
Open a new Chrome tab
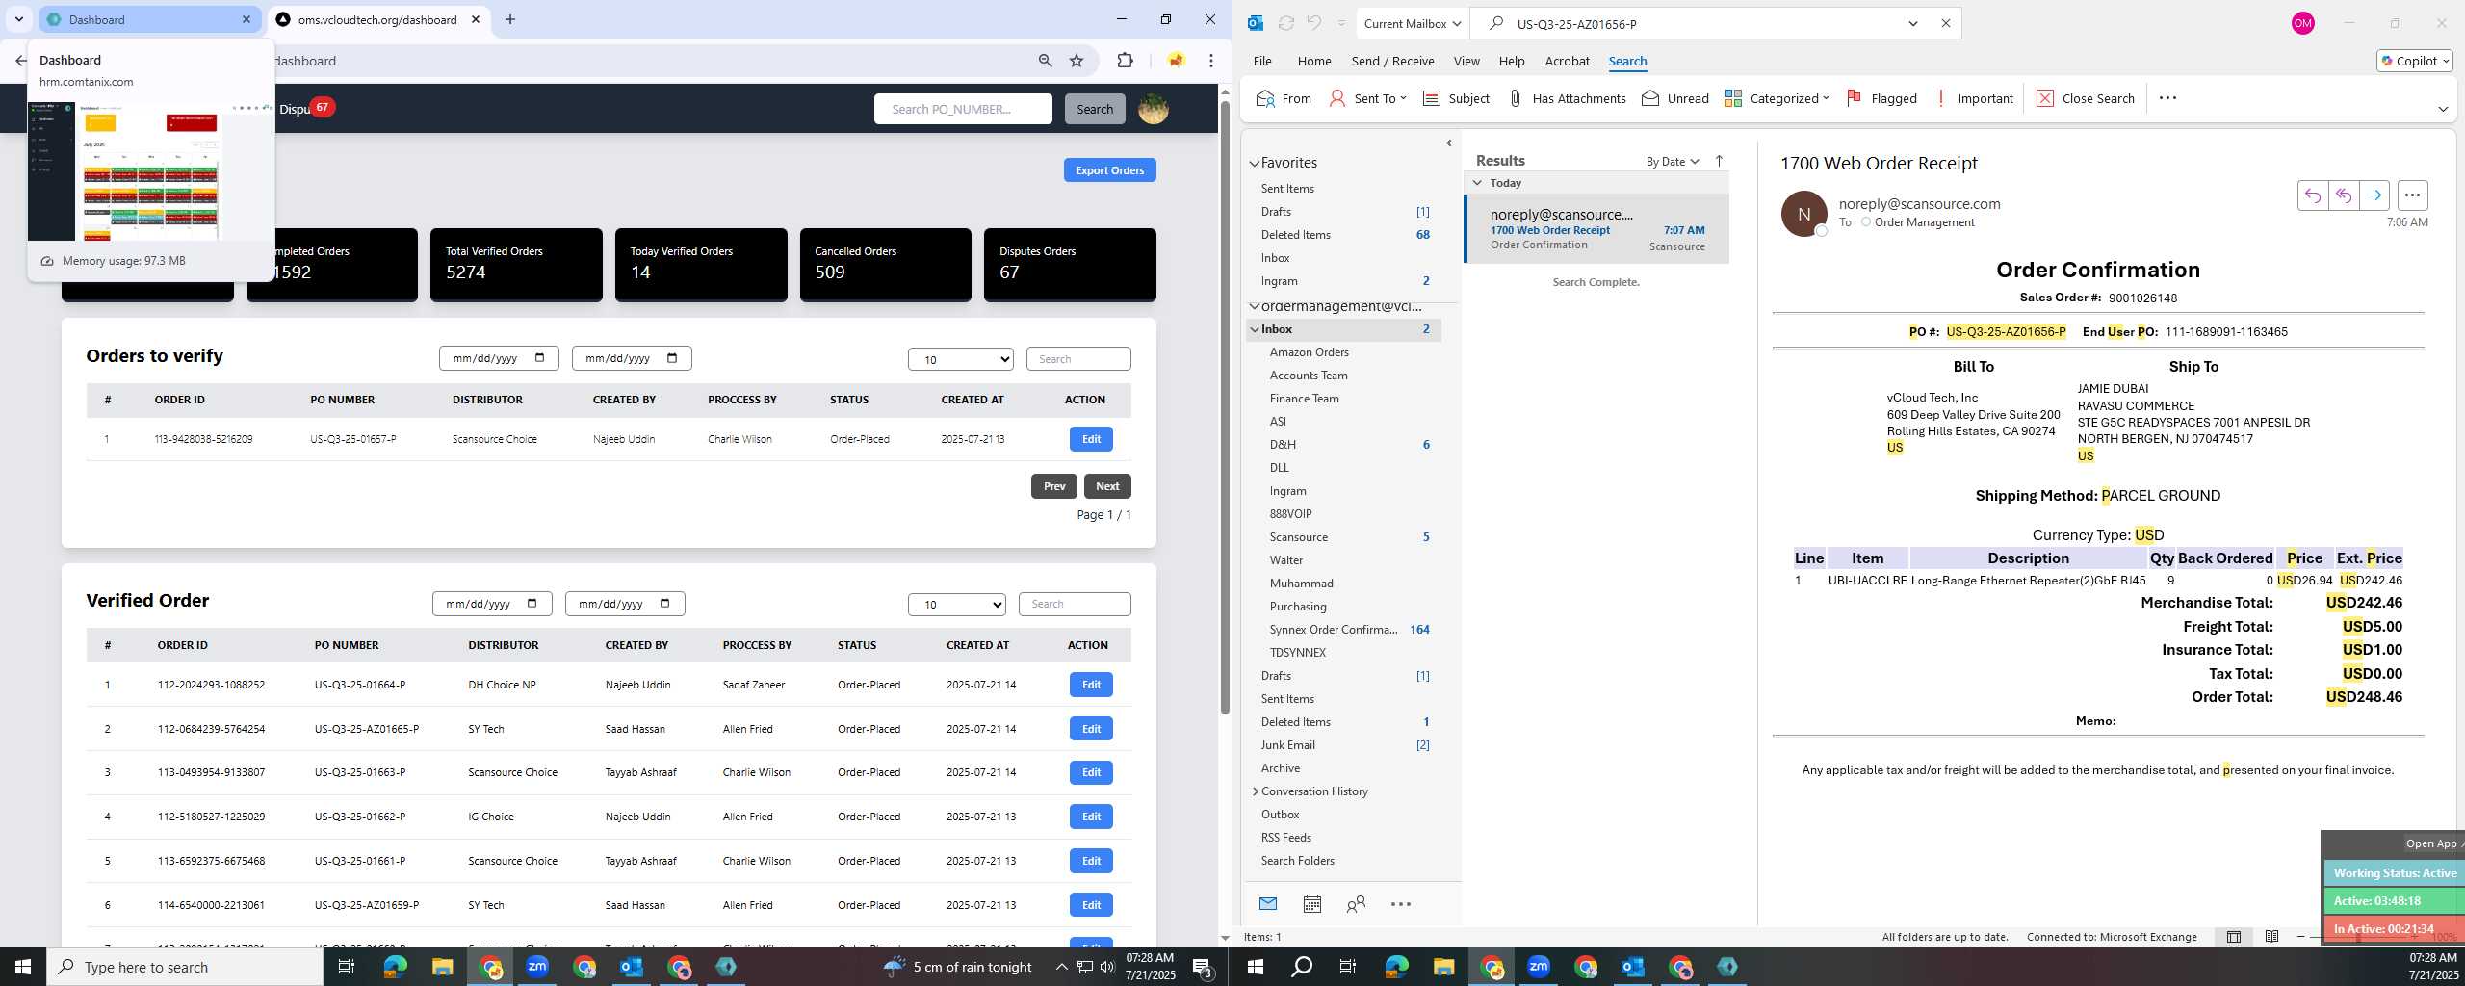510,19
